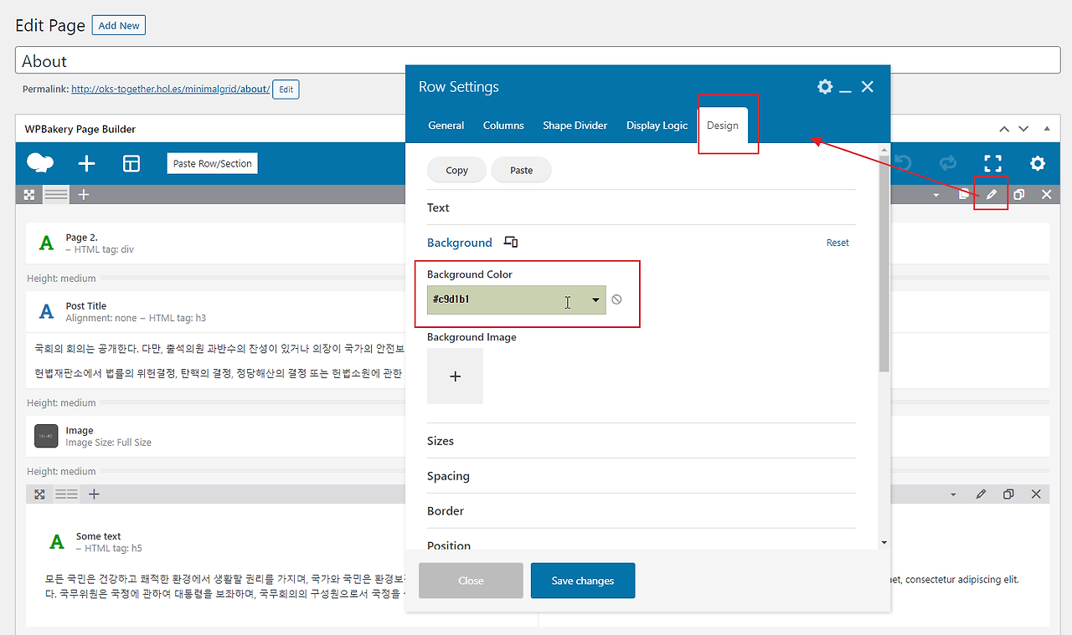Clear the background color with the ban icon
1072x635 pixels.
tap(616, 300)
